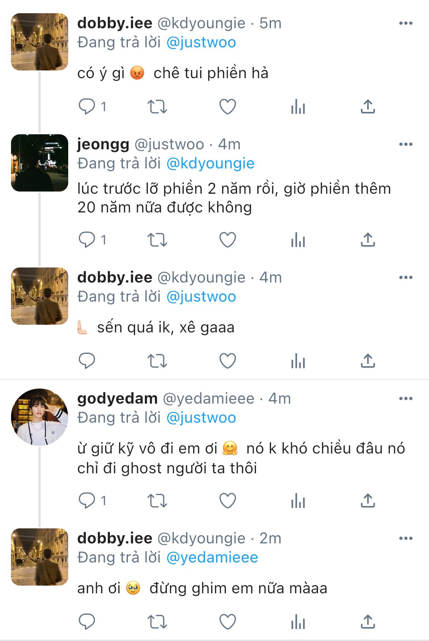The width and height of the screenshot is (429, 641).
Task: Open godyedam's profile picture
Action: [x=40, y=417]
